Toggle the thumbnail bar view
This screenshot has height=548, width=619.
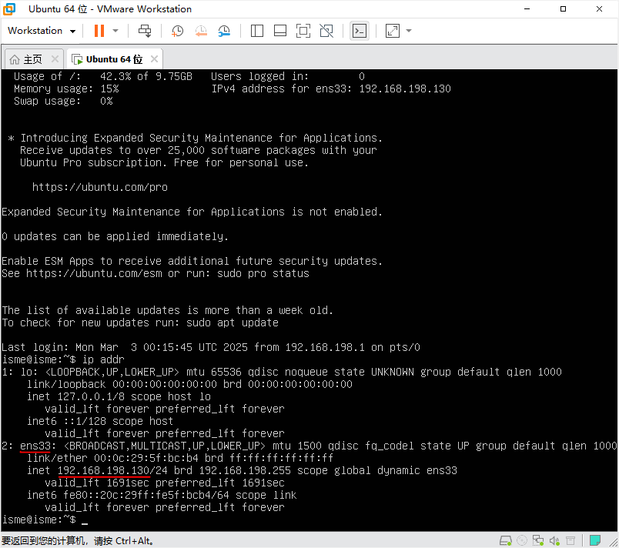(x=280, y=31)
